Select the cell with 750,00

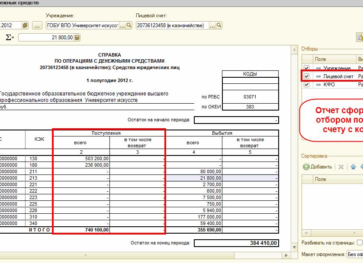coord(194,204)
